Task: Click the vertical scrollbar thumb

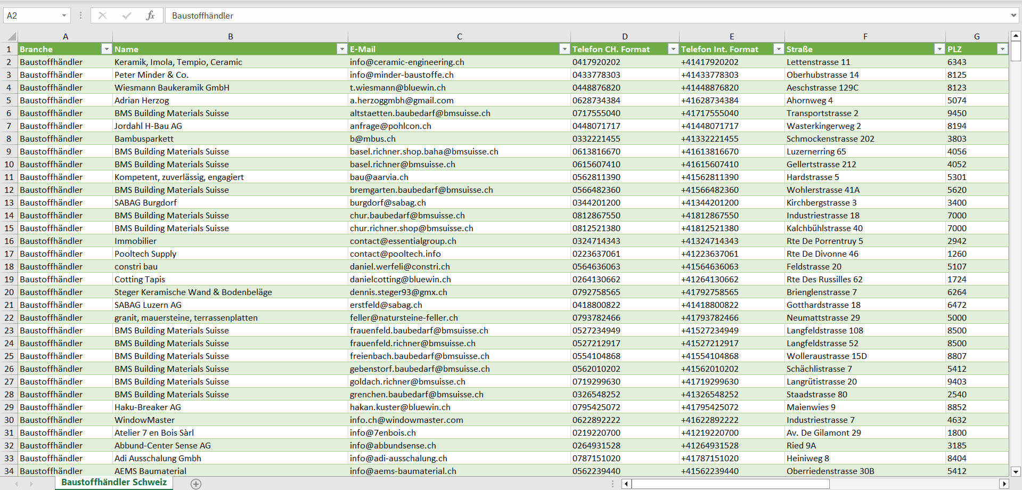Action: (x=1016, y=52)
